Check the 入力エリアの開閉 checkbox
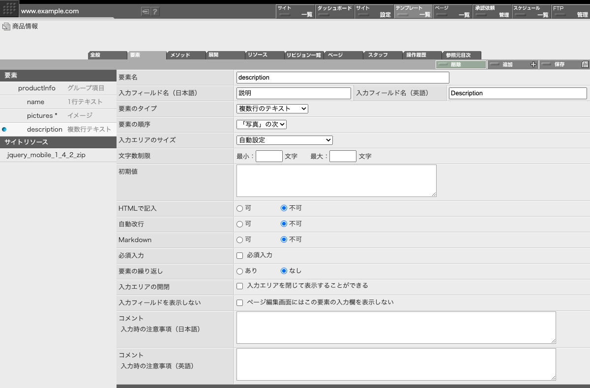 coord(239,287)
